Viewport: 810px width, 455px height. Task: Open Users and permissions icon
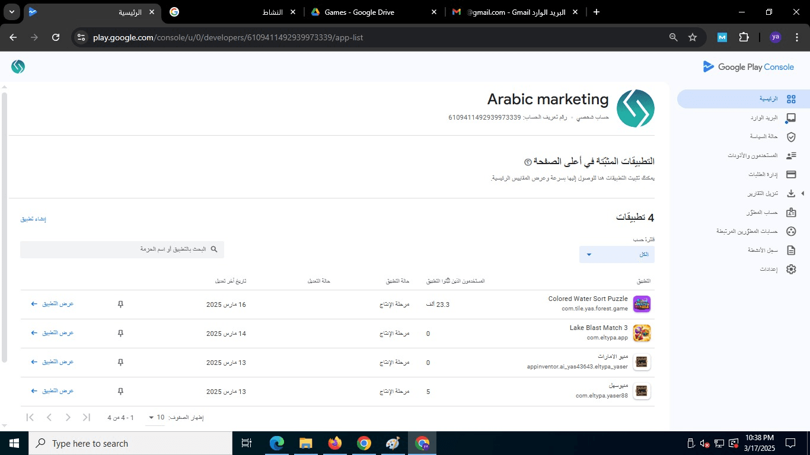(x=790, y=156)
